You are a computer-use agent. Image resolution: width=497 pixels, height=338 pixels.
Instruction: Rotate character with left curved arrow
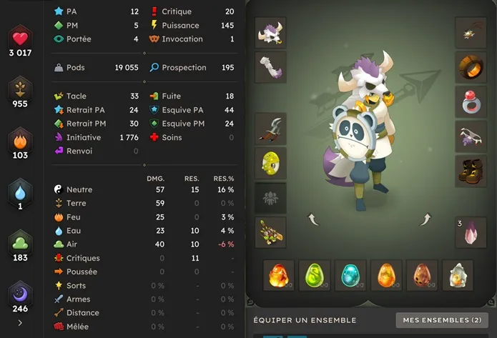(313, 219)
